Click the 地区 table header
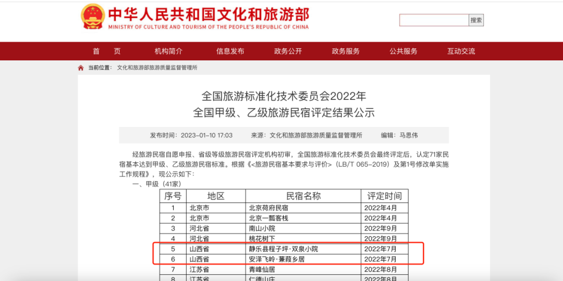 (x=216, y=196)
